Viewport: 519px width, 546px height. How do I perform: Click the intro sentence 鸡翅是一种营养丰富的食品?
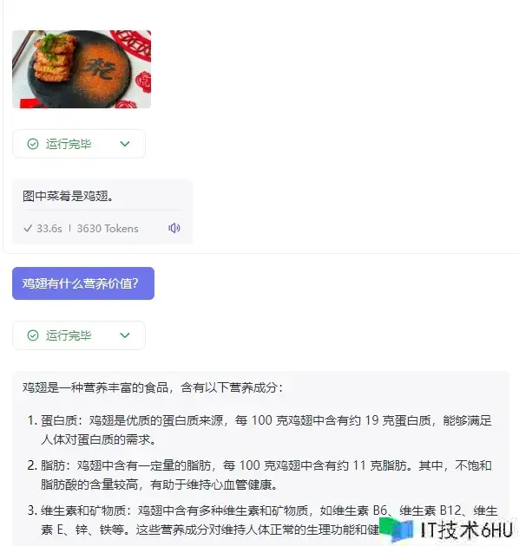(95, 387)
